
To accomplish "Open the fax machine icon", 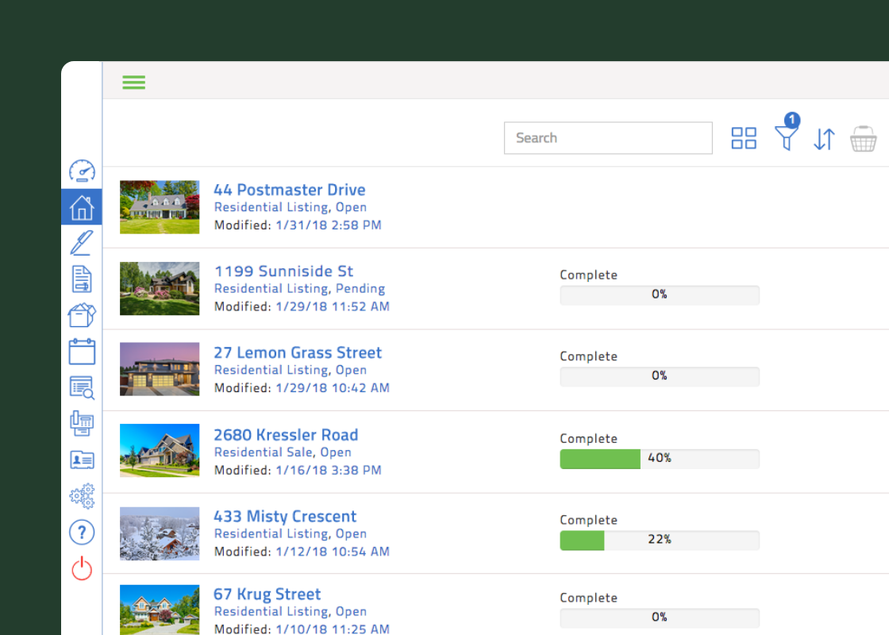I will point(82,424).
